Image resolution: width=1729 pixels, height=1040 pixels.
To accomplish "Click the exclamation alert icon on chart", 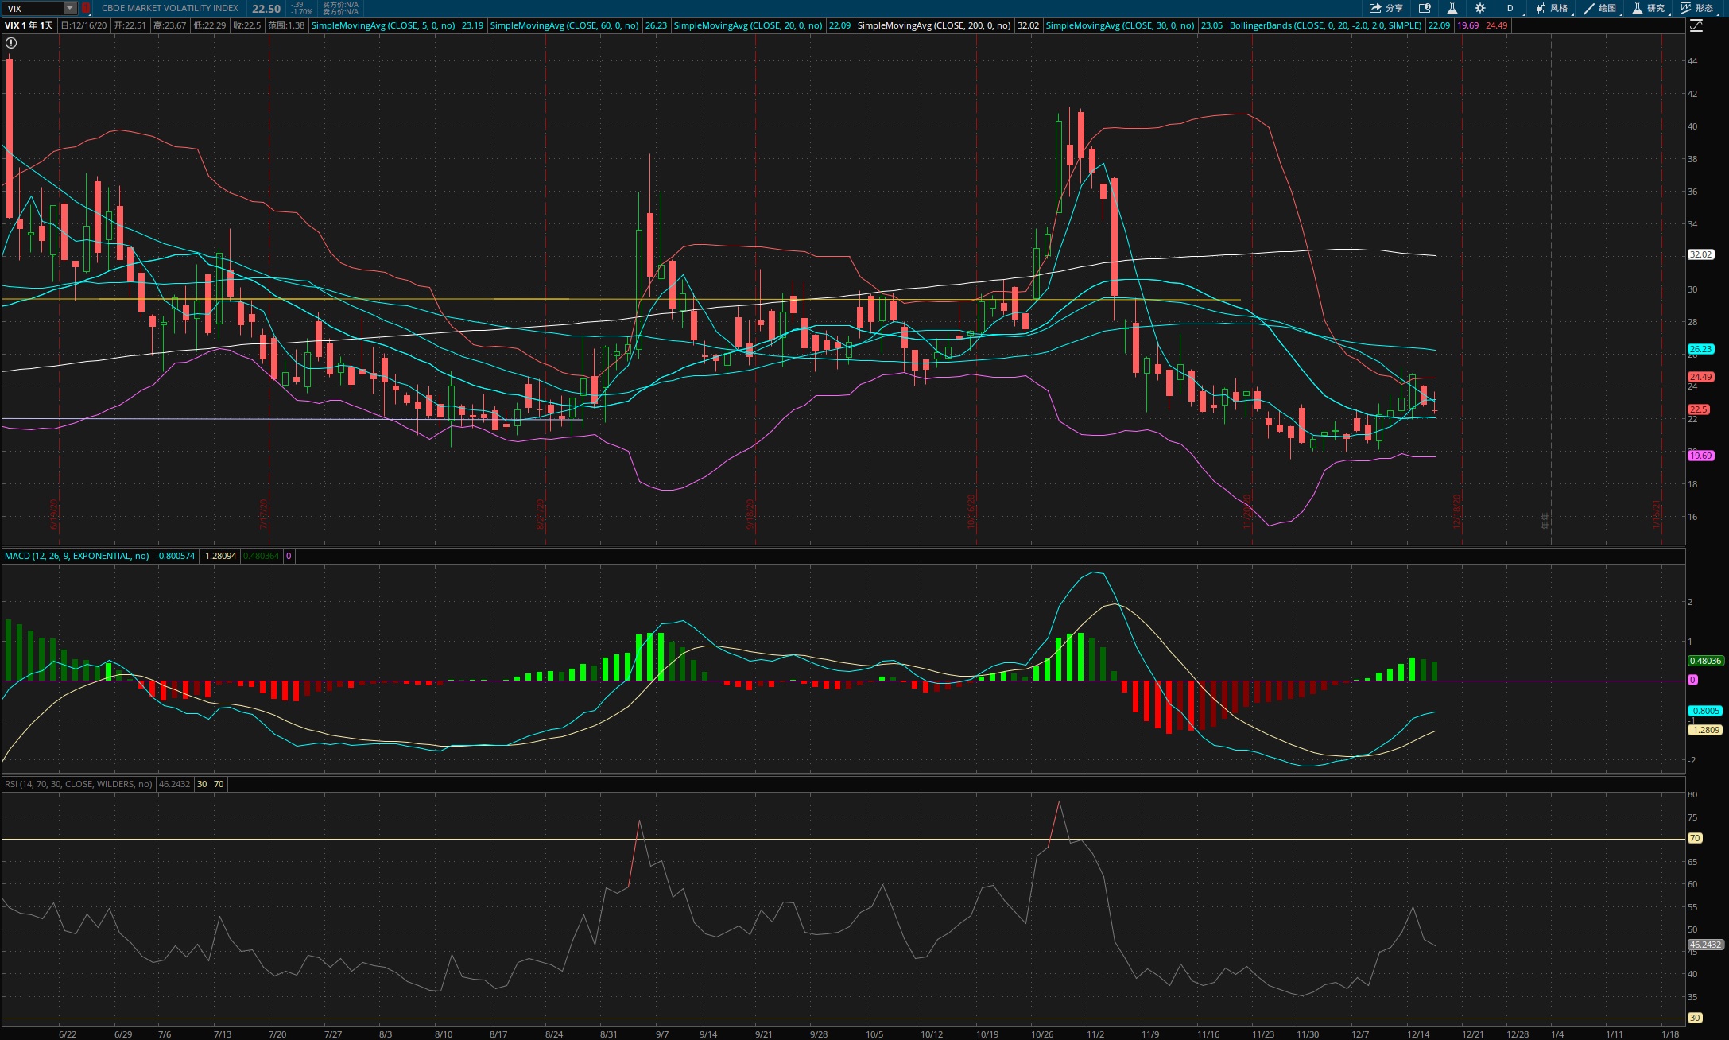I will coord(11,43).
